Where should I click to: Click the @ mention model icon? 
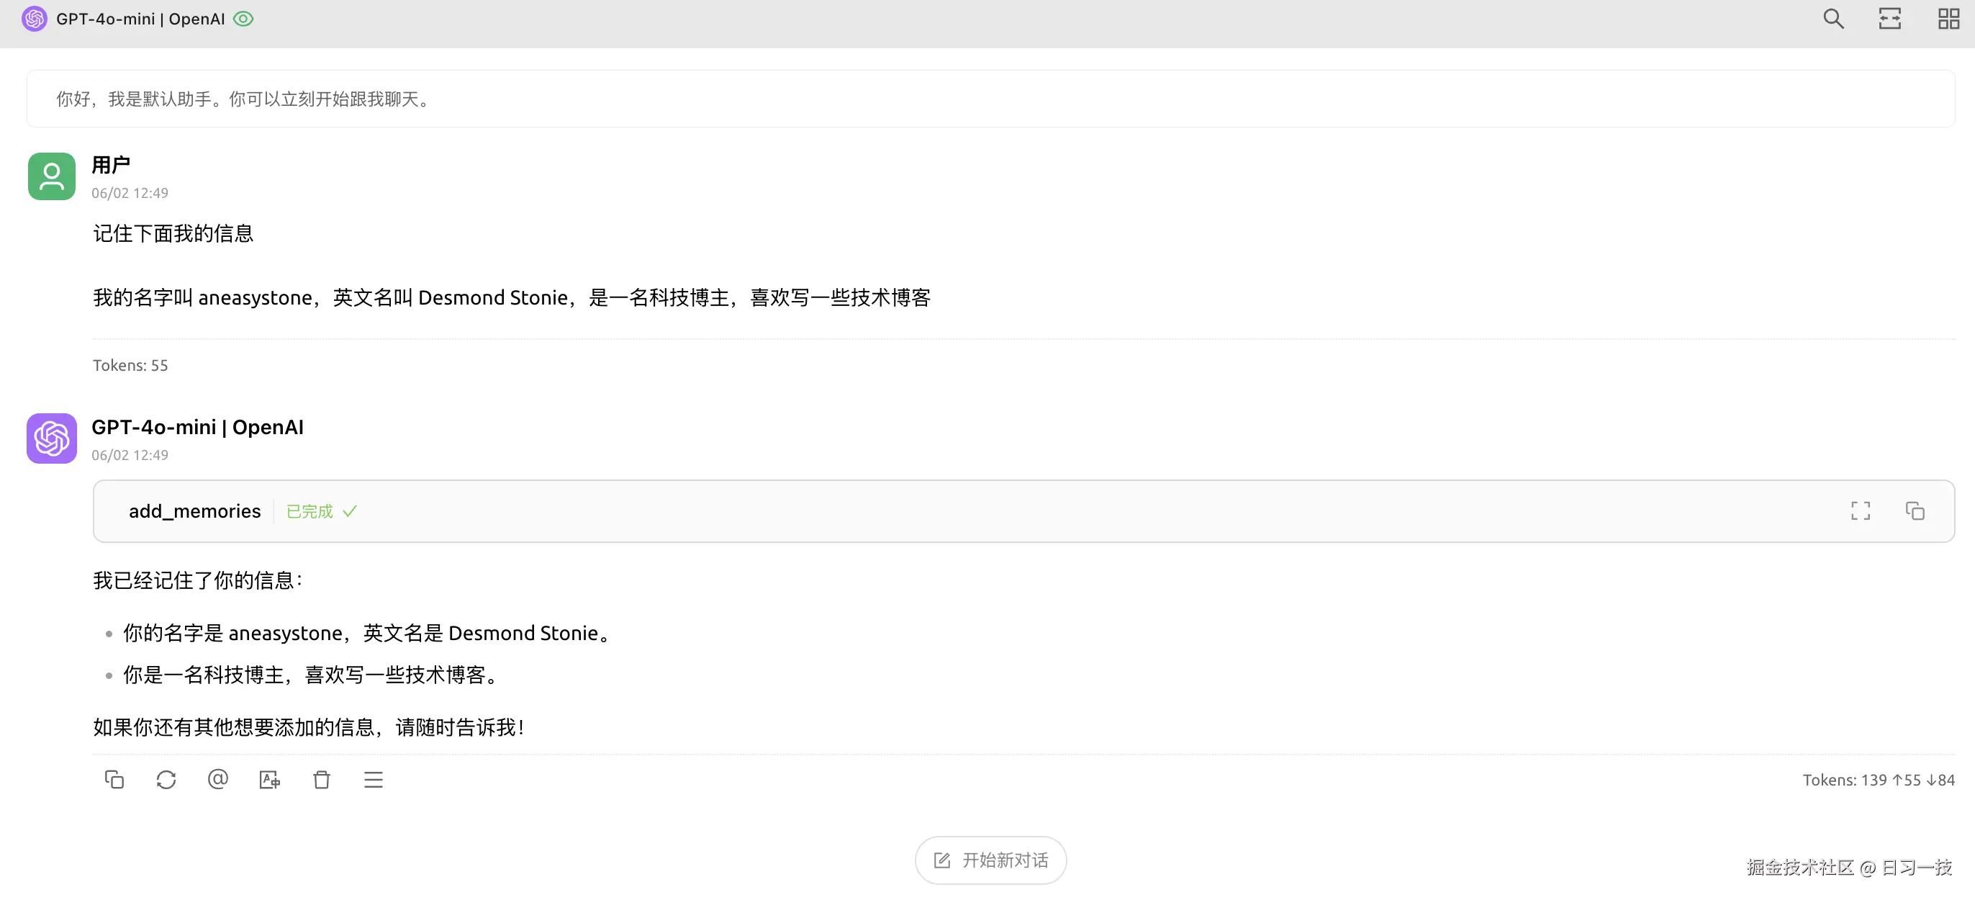(x=218, y=780)
